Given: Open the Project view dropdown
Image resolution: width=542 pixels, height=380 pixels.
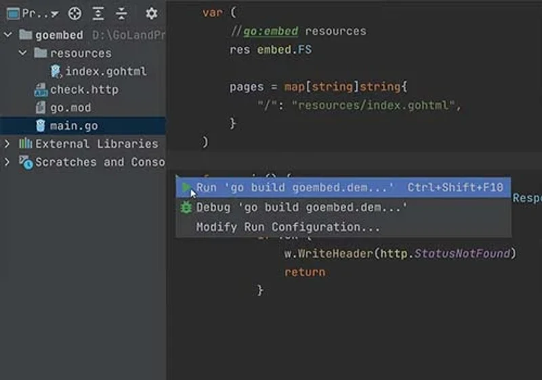Looking at the screenshot, I should (41, 14).
